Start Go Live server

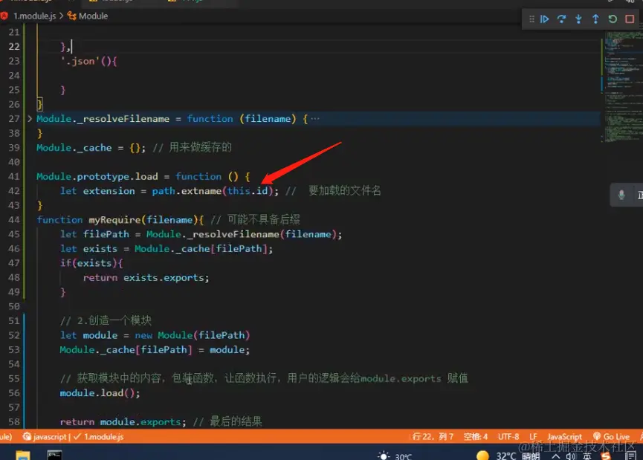coord(612,437)
